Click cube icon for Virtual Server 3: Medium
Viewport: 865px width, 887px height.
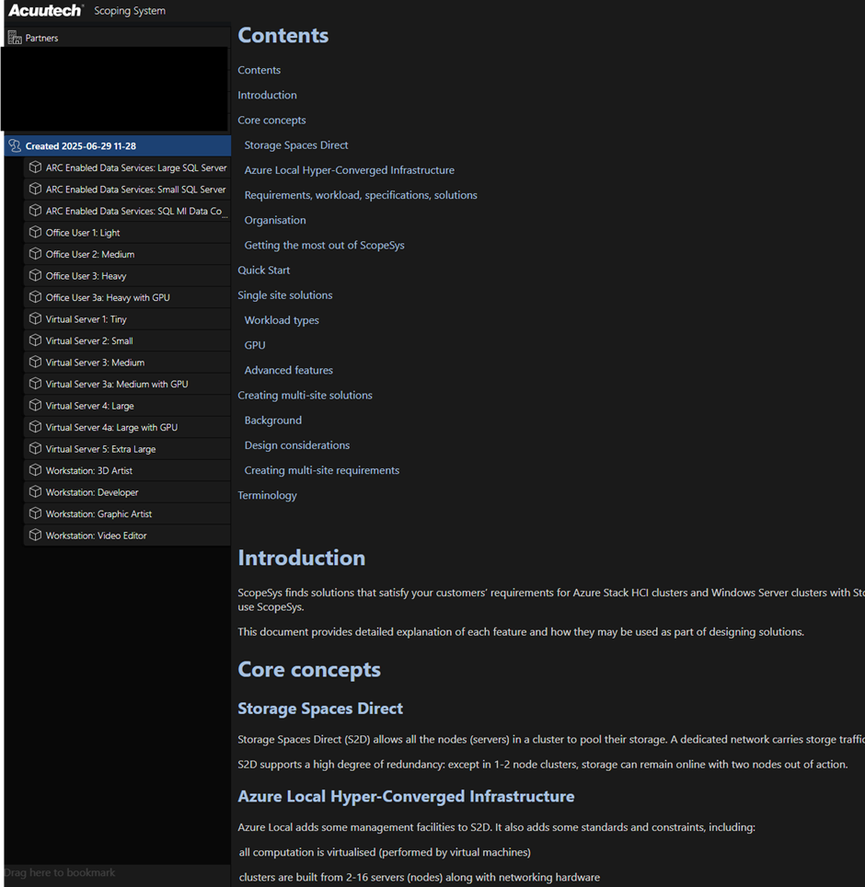tap(35, 362)
